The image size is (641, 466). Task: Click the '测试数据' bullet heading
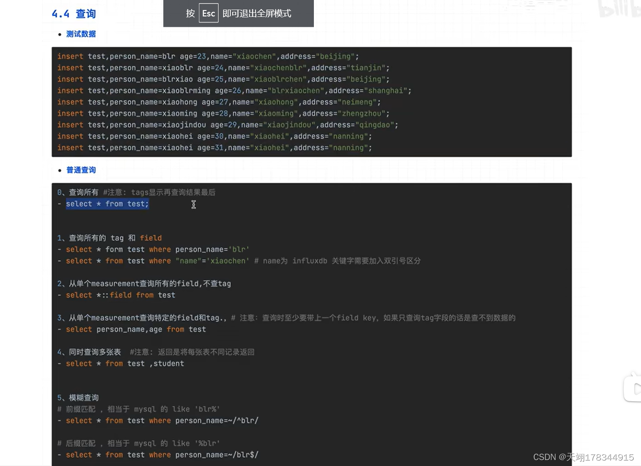81,34
